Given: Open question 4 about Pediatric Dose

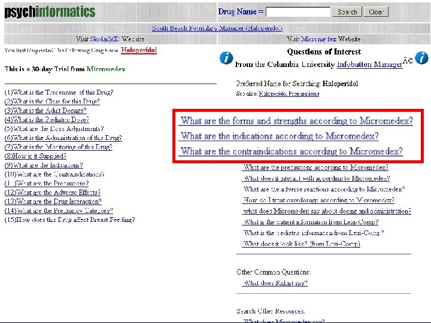Looking at the screenshot, I should (47, 120).
